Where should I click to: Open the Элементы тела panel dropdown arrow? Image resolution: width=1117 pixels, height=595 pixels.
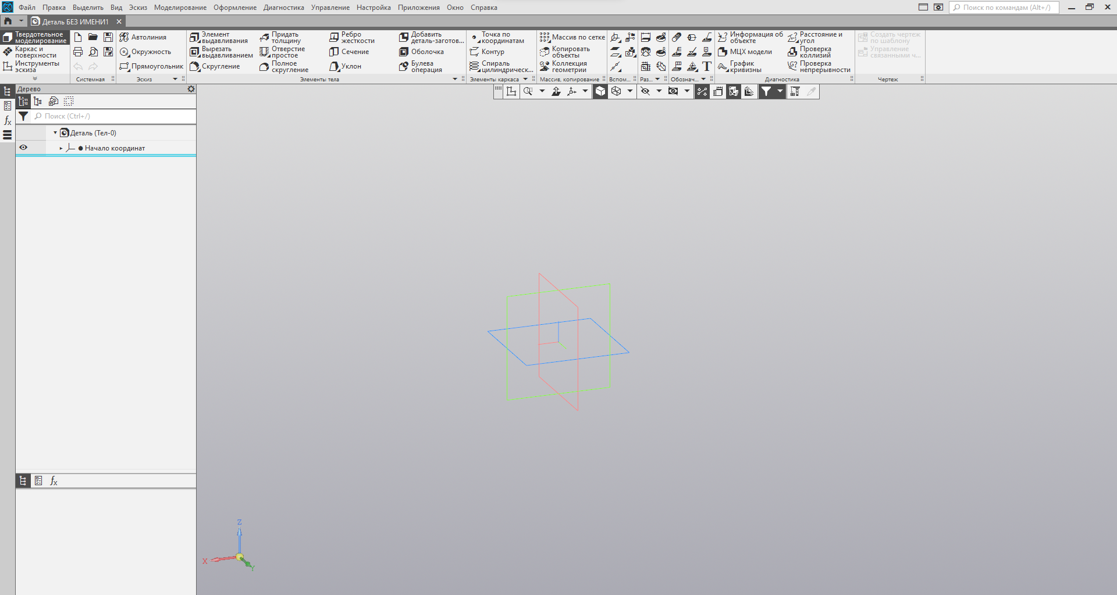(x=455, y=79)
